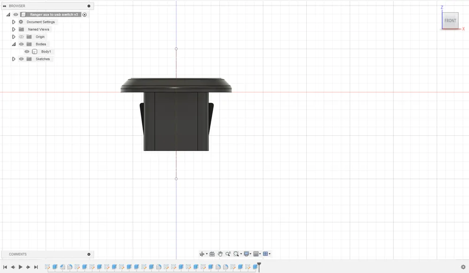Click the COMMENTS panel title

pos(18,254)
